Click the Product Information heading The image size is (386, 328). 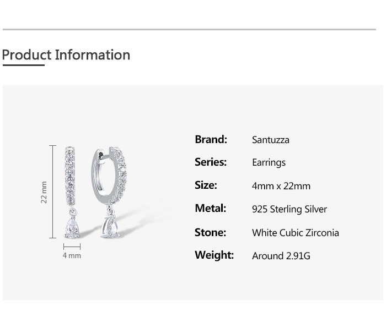point(66,55)
